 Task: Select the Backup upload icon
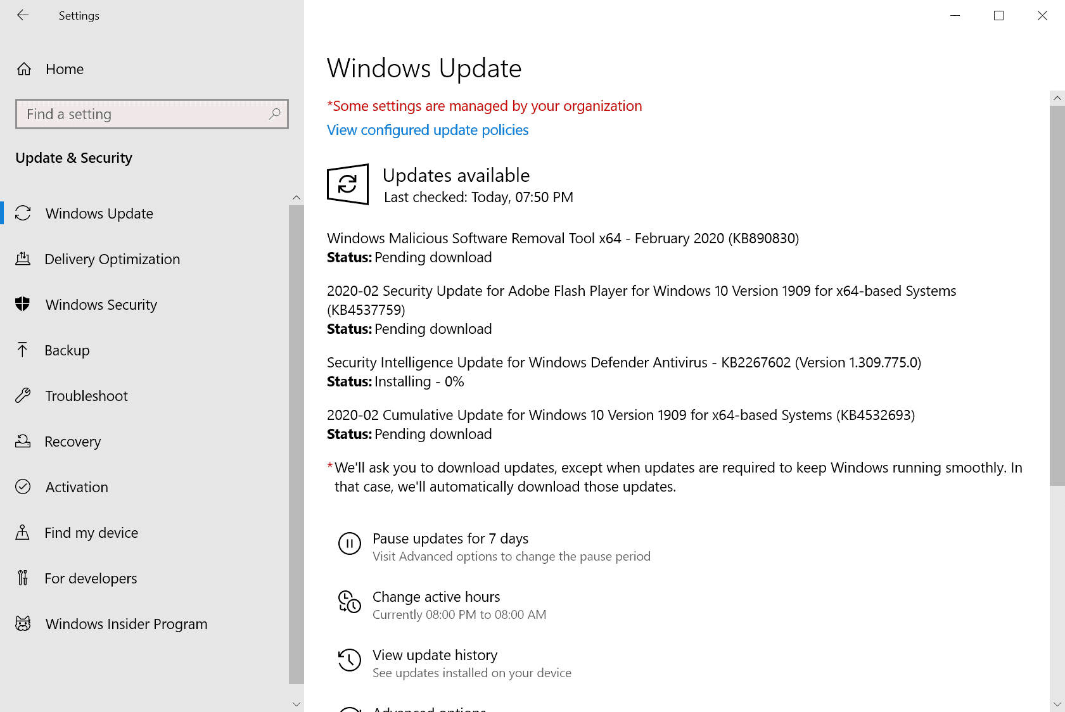[x=23, y=350]
